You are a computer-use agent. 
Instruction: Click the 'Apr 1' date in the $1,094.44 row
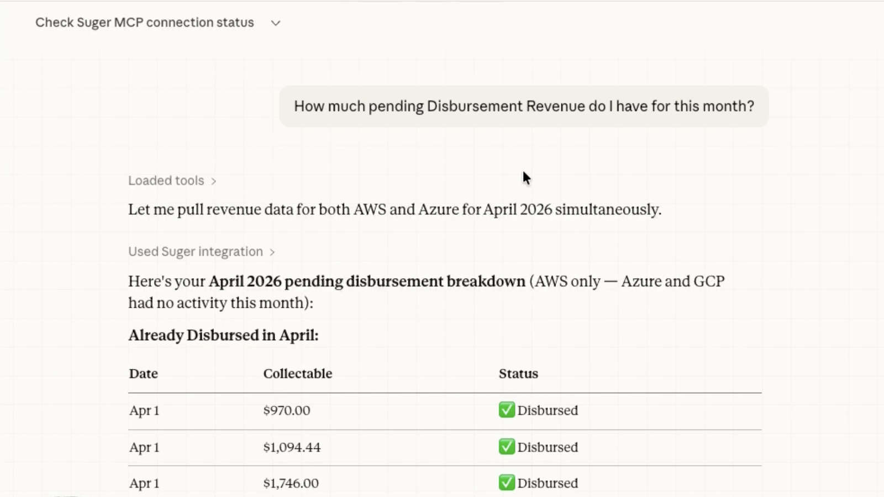(144, 447)
